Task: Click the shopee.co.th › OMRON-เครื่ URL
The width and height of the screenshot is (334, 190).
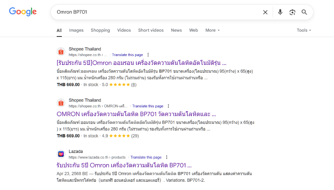Action: pos(98,106)
